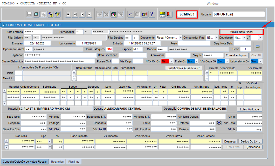Advance to the next record arrow
The height and width of the screenshot is (166, 275).
[82, 14]
